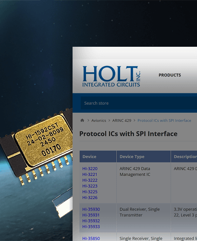Click the Device column header
This screenshot has height=241, width=197.
(98, 157)
